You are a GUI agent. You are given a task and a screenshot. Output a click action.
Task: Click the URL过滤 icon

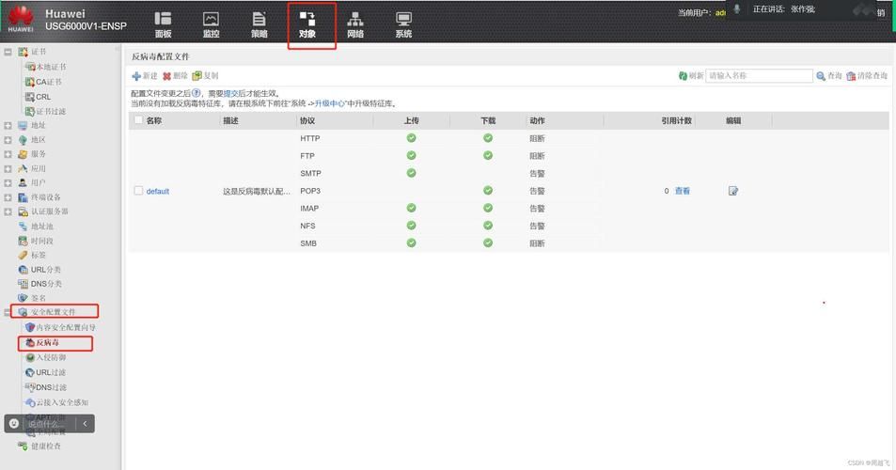(x=30, y=372)
